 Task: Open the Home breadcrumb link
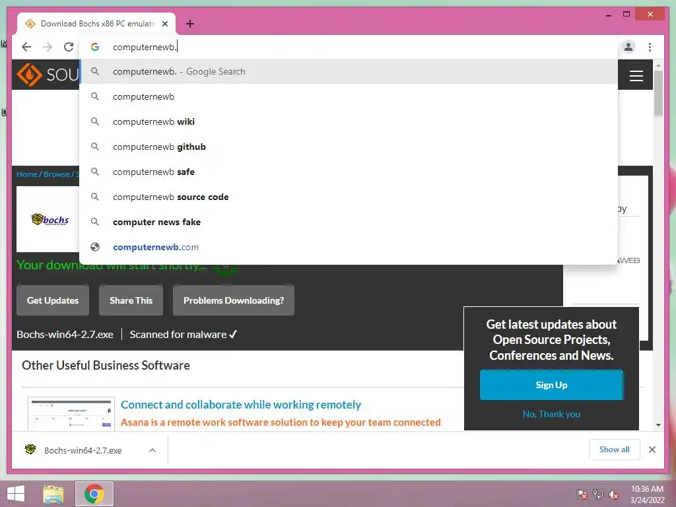point(26,174)
